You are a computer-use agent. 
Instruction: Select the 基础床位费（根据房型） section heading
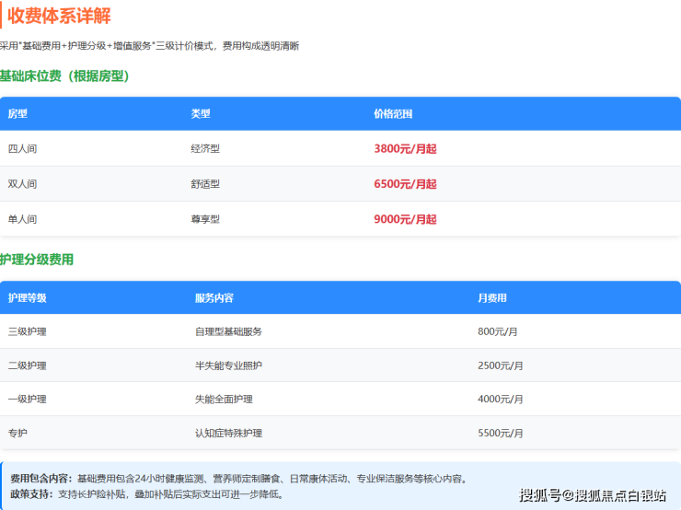(x=63, y=75)
